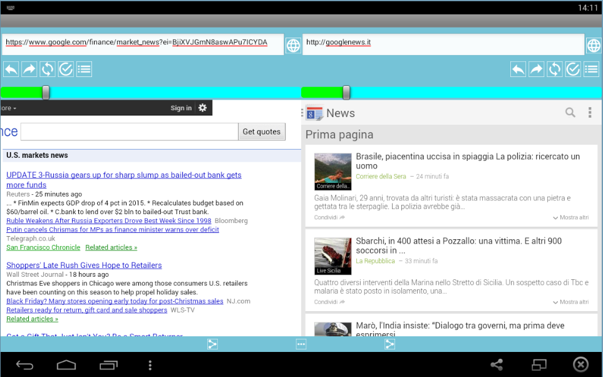
Task: Open the Android menu three dots
Action: [150, 365]
